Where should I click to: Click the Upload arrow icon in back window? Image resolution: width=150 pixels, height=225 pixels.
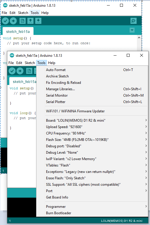[x=13, y=21]
